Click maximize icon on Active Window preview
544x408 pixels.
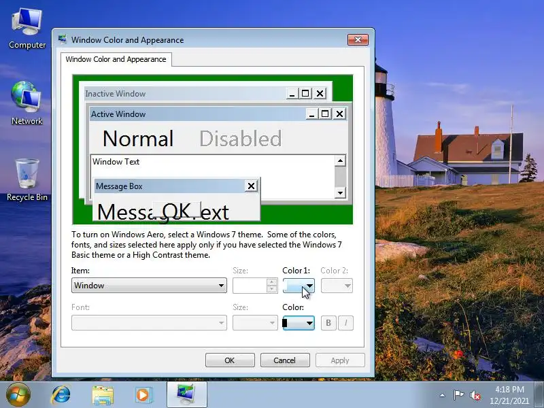(325, 114)
